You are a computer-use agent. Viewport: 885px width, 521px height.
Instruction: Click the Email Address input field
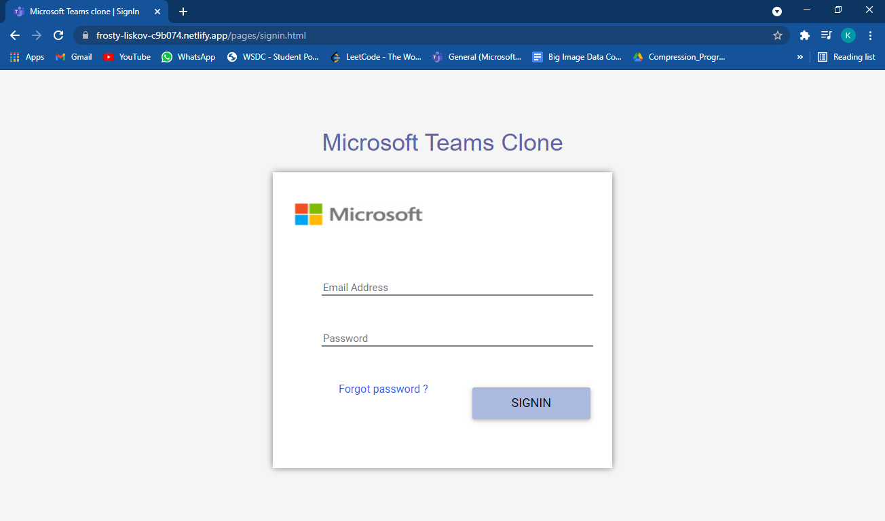[x=456, y=287]
